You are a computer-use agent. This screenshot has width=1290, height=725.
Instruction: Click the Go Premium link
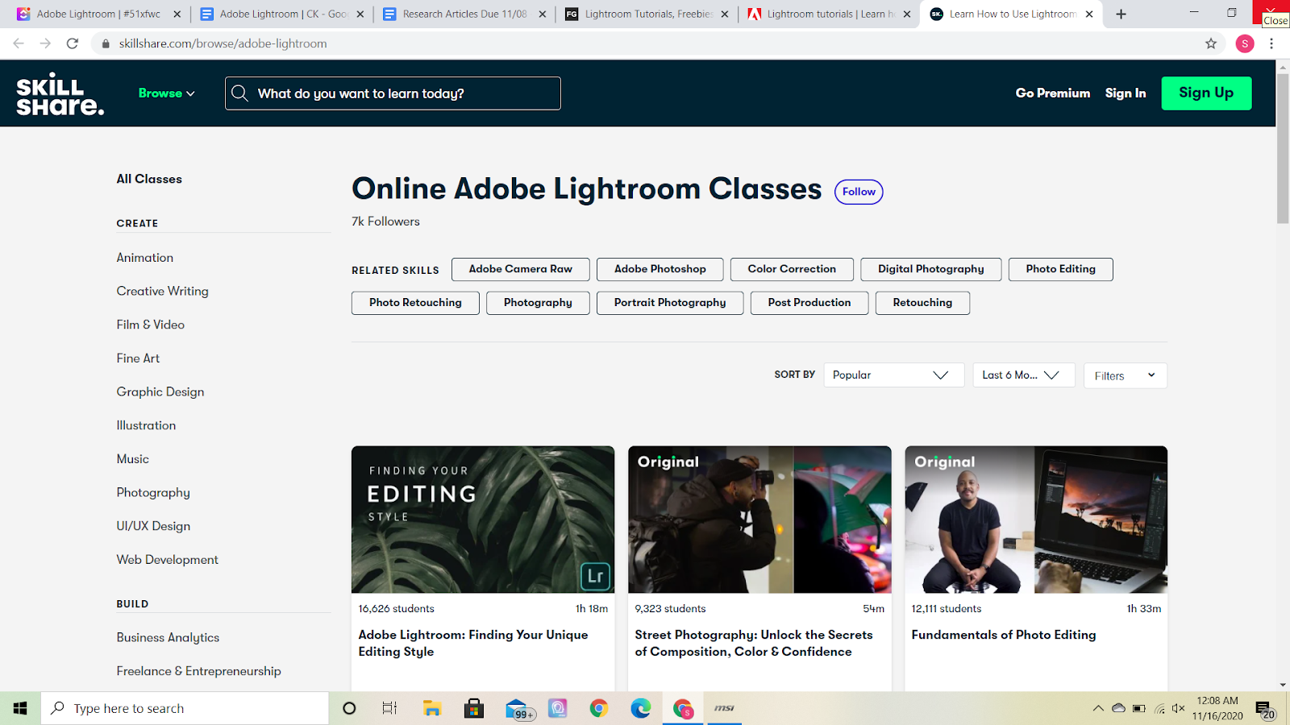click(x=1053, y=93)
